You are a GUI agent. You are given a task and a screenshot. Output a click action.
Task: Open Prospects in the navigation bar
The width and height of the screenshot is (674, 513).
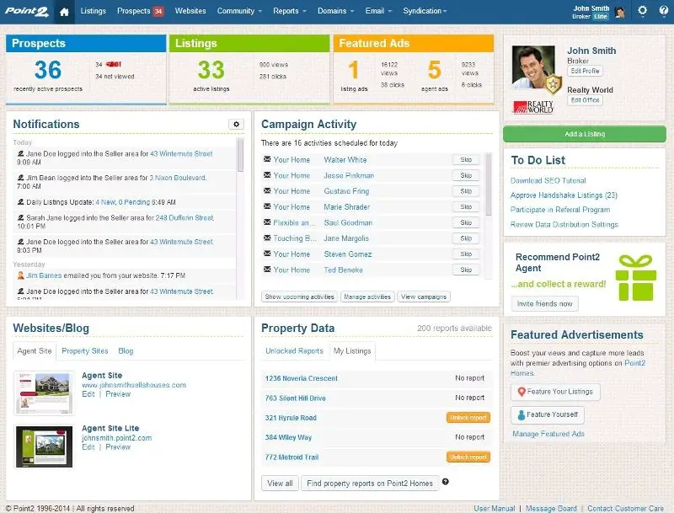coord(134,11)
